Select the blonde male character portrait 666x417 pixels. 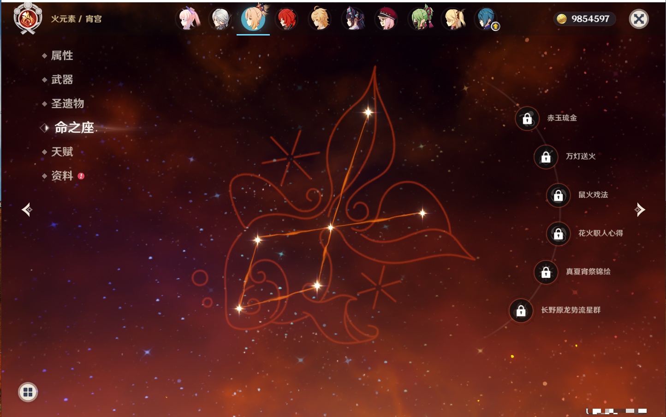coord(320,19)
